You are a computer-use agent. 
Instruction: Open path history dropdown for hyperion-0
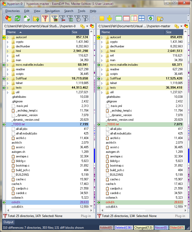(87, 26)
